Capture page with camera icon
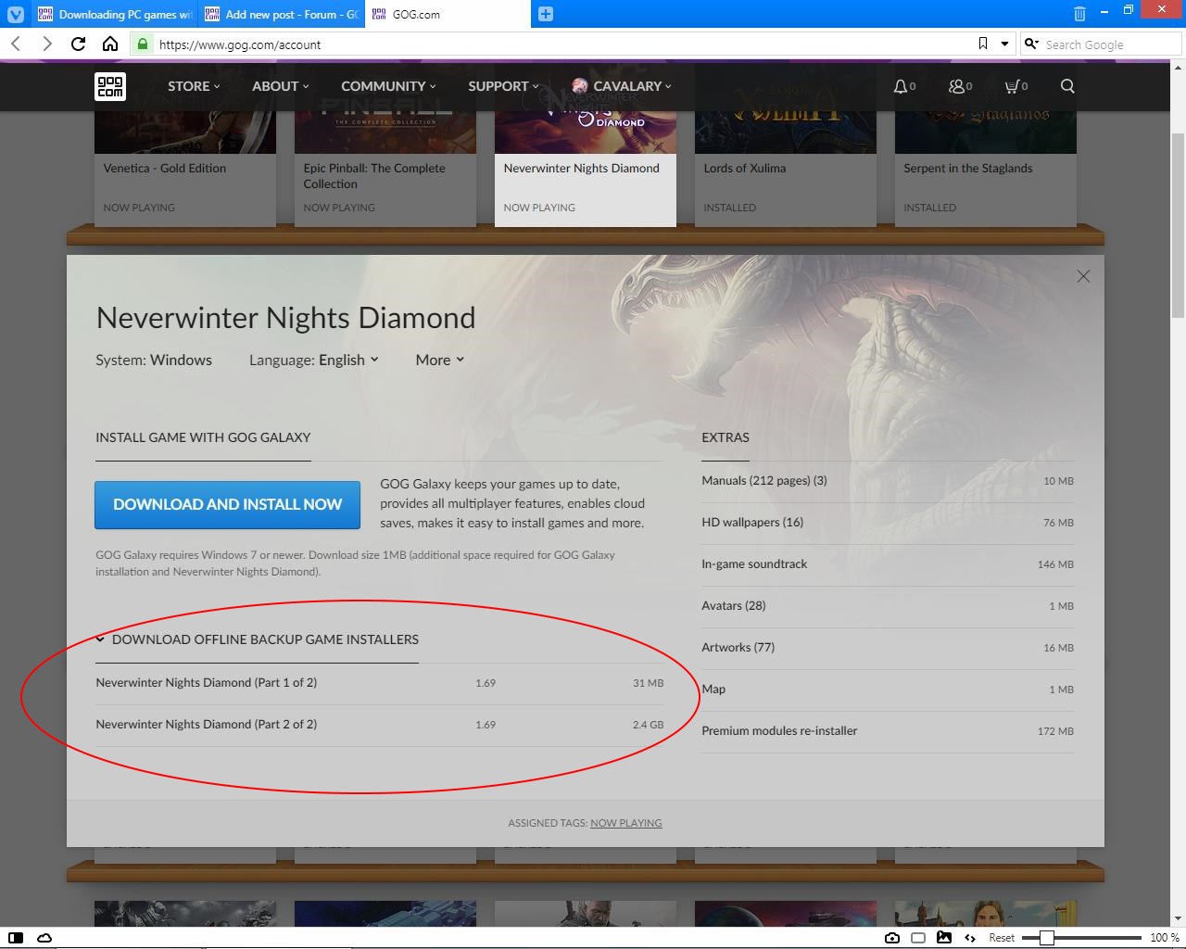Viewport: 1186px width, 949px height. [891, 938]
